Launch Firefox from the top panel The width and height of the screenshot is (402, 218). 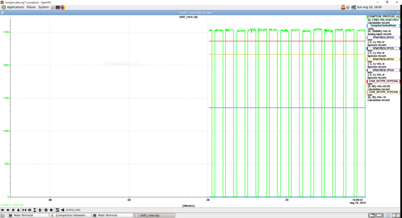pyautogui.click(x=63, y=8)
